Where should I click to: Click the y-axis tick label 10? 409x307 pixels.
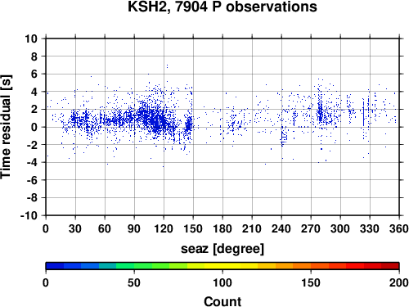coord(31,38)
